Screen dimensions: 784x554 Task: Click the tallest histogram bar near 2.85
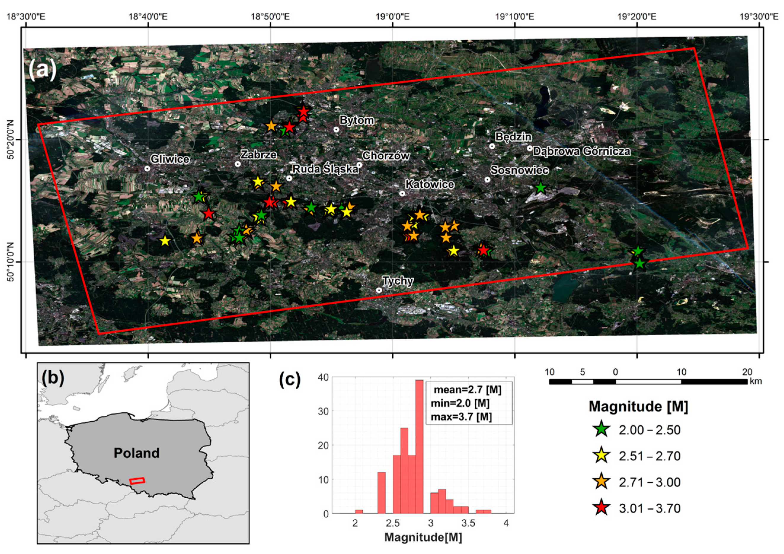tap(419, 446)
